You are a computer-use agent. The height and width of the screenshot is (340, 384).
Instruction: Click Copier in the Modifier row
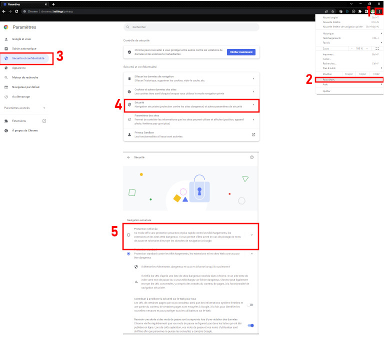pyautogui.click(x=362, y=74)
